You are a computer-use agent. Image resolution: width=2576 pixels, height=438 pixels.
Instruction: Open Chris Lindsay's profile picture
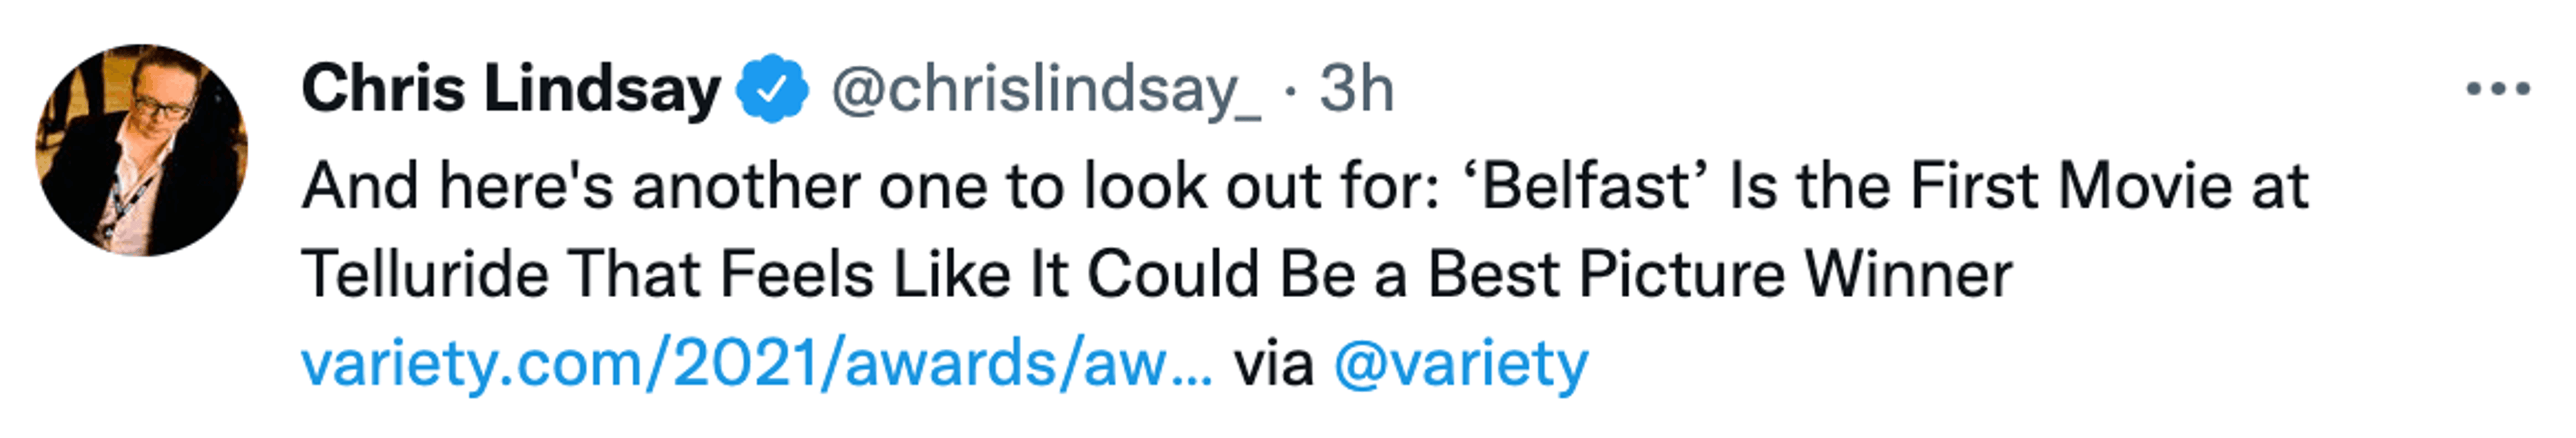141,150
